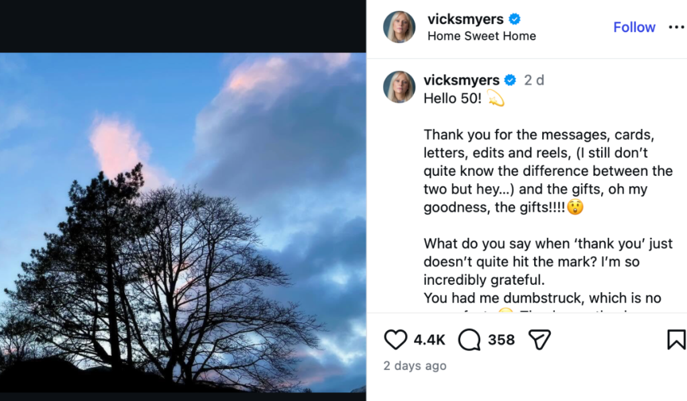Screen dimensions: 687x401
Task: Like the post with the heart icon
Action: point(396,340)
